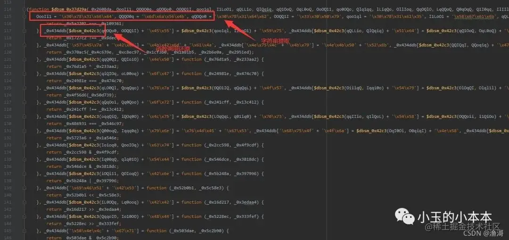Click gutter line number 120
Screen dimensions: 509x240
pos(7,52)
